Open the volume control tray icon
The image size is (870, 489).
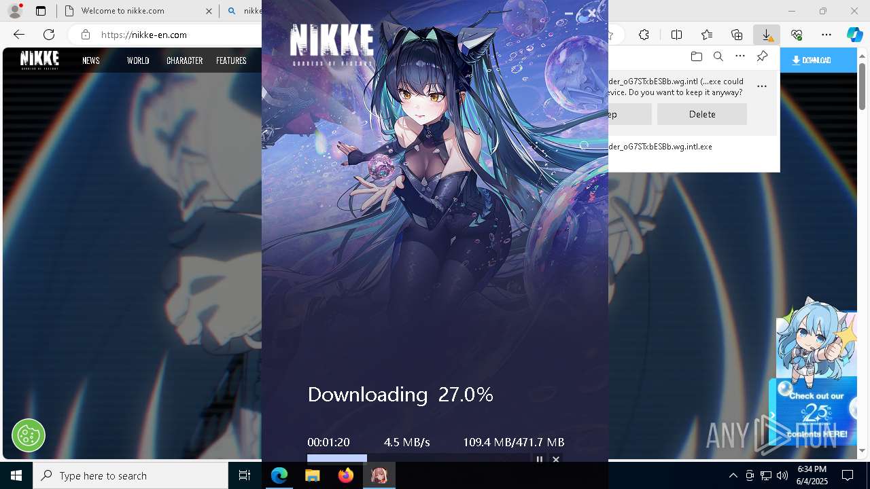[x=782, y=475]
